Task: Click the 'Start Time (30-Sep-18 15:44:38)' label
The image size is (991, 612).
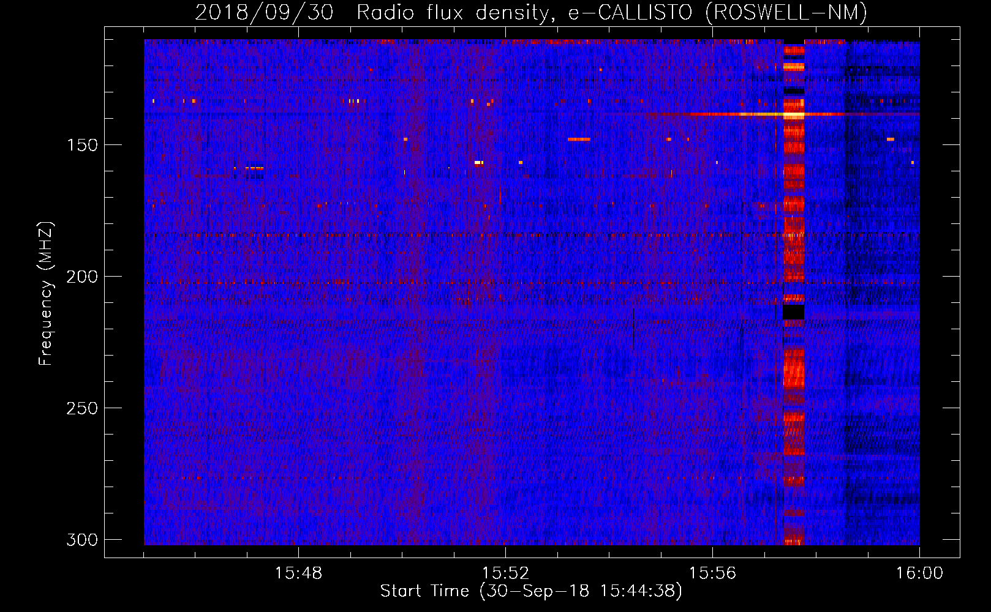Action: 531,591
